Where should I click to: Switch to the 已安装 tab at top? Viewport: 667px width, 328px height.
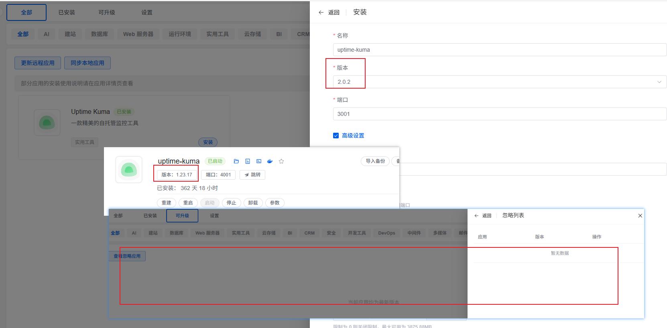67,12
